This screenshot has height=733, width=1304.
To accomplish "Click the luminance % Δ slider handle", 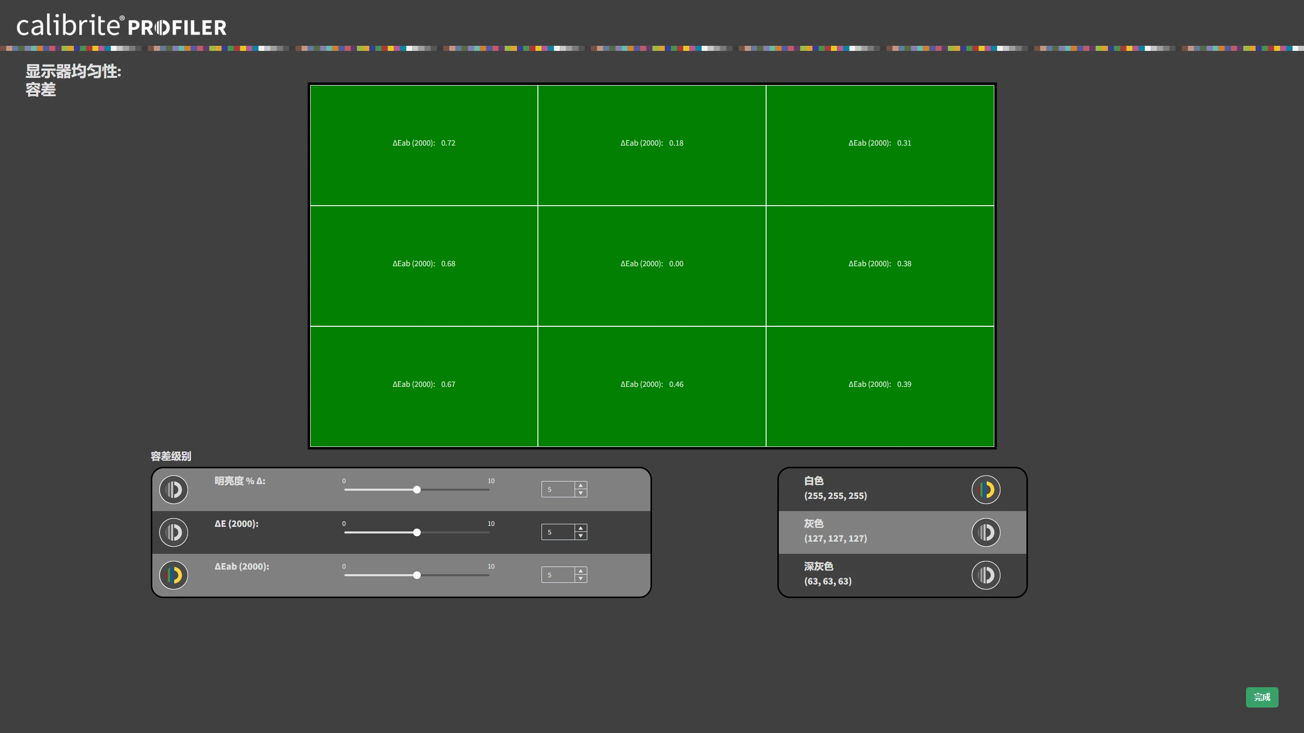I will (x=417, y=490).
